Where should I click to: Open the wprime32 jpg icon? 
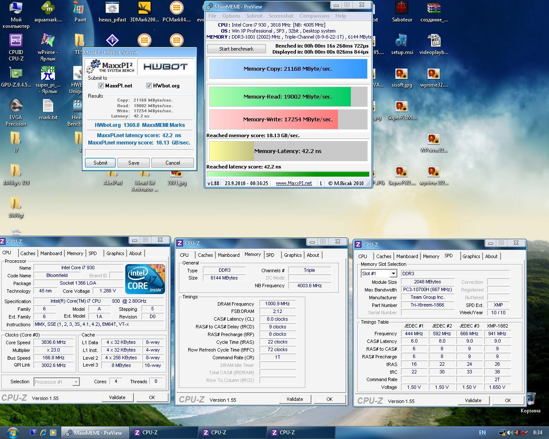[x=434, y=77]
